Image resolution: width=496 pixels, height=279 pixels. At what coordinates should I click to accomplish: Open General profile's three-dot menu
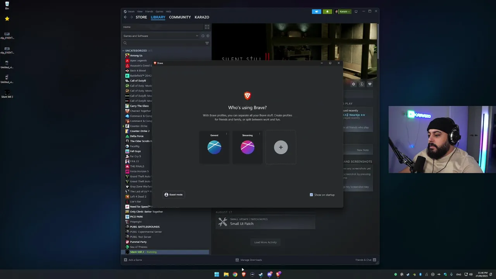[x=226, y=134]
